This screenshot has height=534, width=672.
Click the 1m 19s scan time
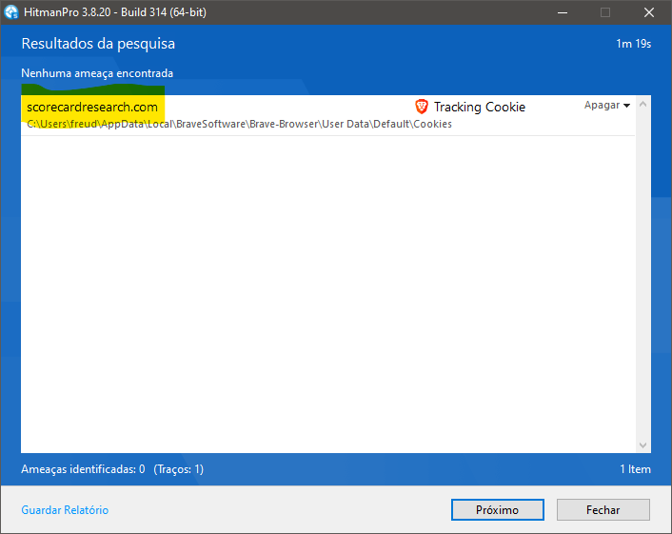pos(633,44)
